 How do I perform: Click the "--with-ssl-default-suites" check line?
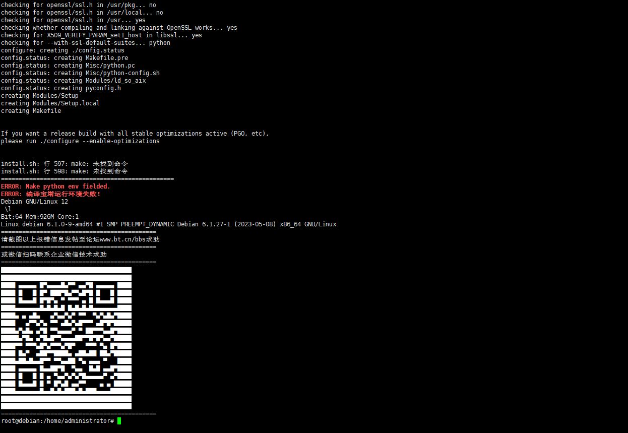click(86, 43)
